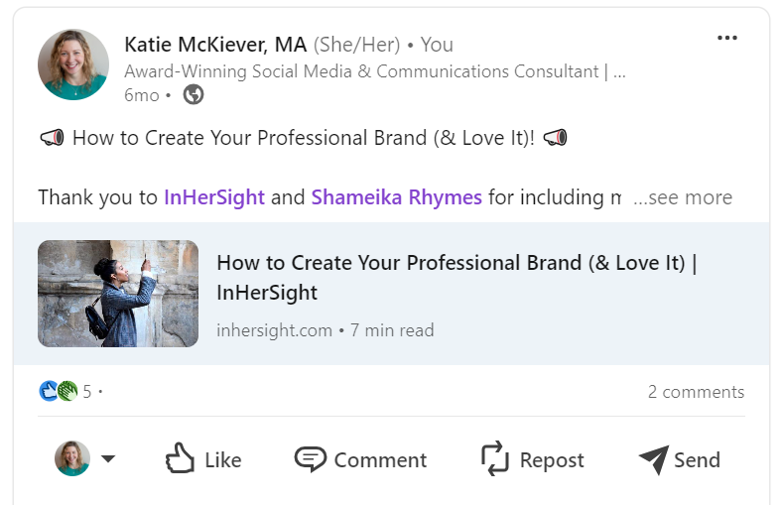Viewport: 783px width, 505px height.
Task: Open the InHerSight company mention link
Action: click(x=214, y=197)
